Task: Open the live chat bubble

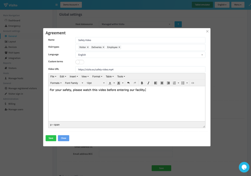Action: pyautogui.click(x=244, y=167)
